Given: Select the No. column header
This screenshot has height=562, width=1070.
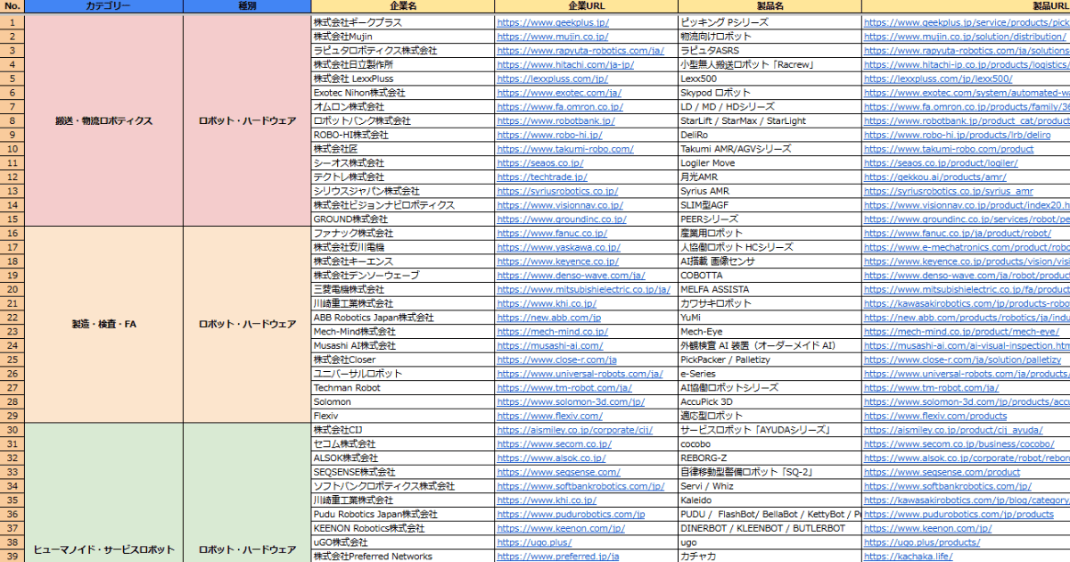Looking at the screenshot, I should (x=12, y=6).
